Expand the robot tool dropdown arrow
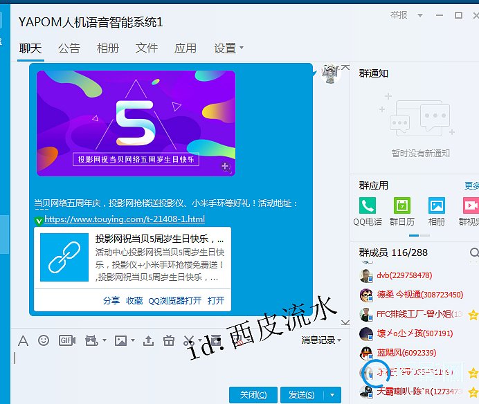This screenshot has width=479, height=404. 104,340
